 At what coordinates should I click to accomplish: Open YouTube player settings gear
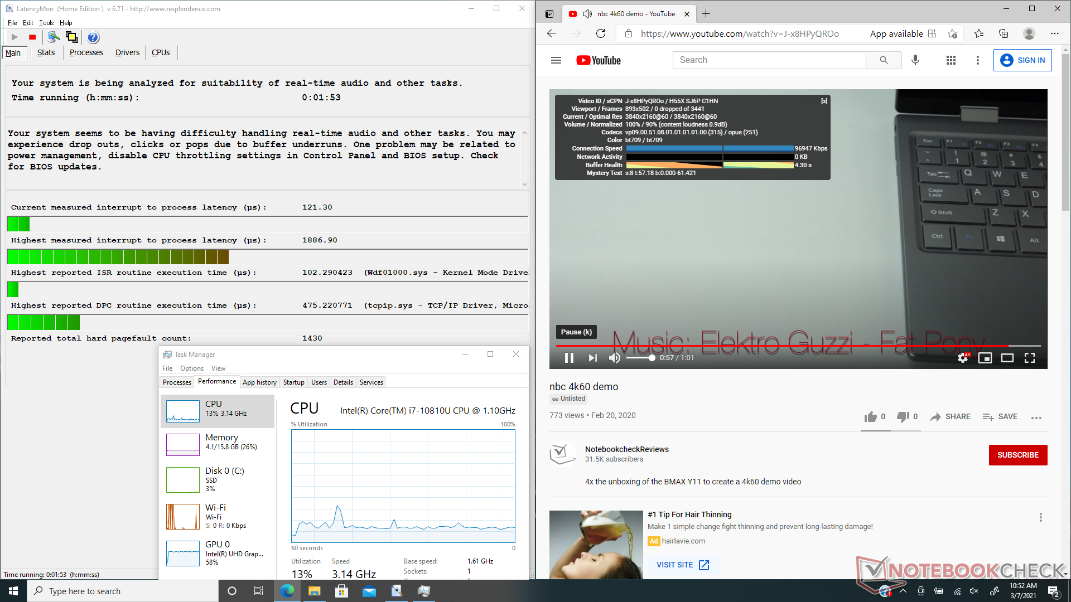pos(963,358)
